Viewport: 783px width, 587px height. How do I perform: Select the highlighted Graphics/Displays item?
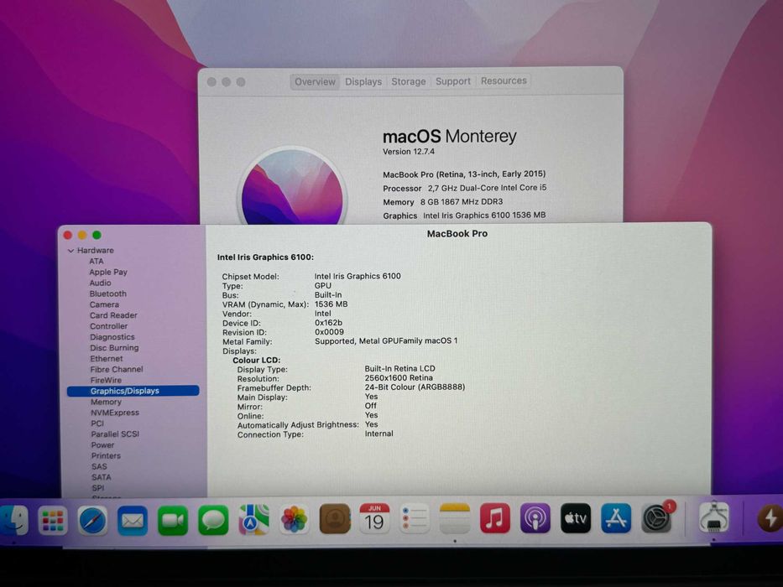coord(133,391)
